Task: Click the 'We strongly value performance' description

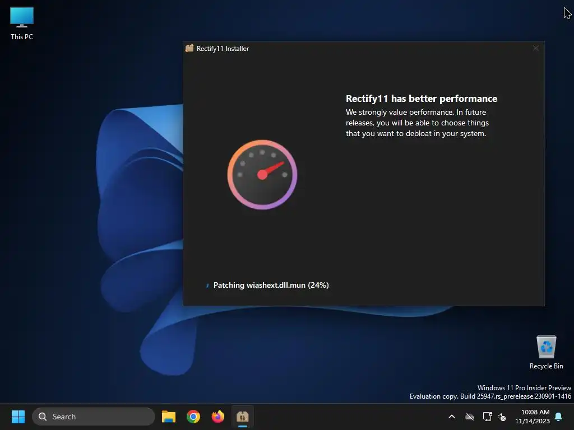Action: (x=417, y=123)
